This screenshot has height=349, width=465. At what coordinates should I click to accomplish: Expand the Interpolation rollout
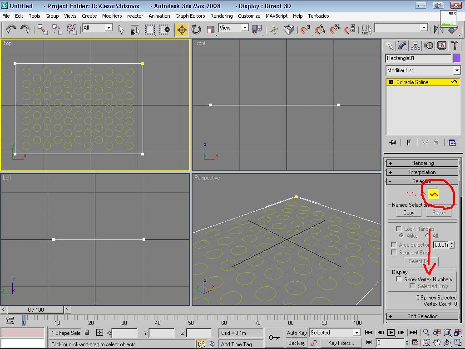pyautogui.click(x=422, y=172)
